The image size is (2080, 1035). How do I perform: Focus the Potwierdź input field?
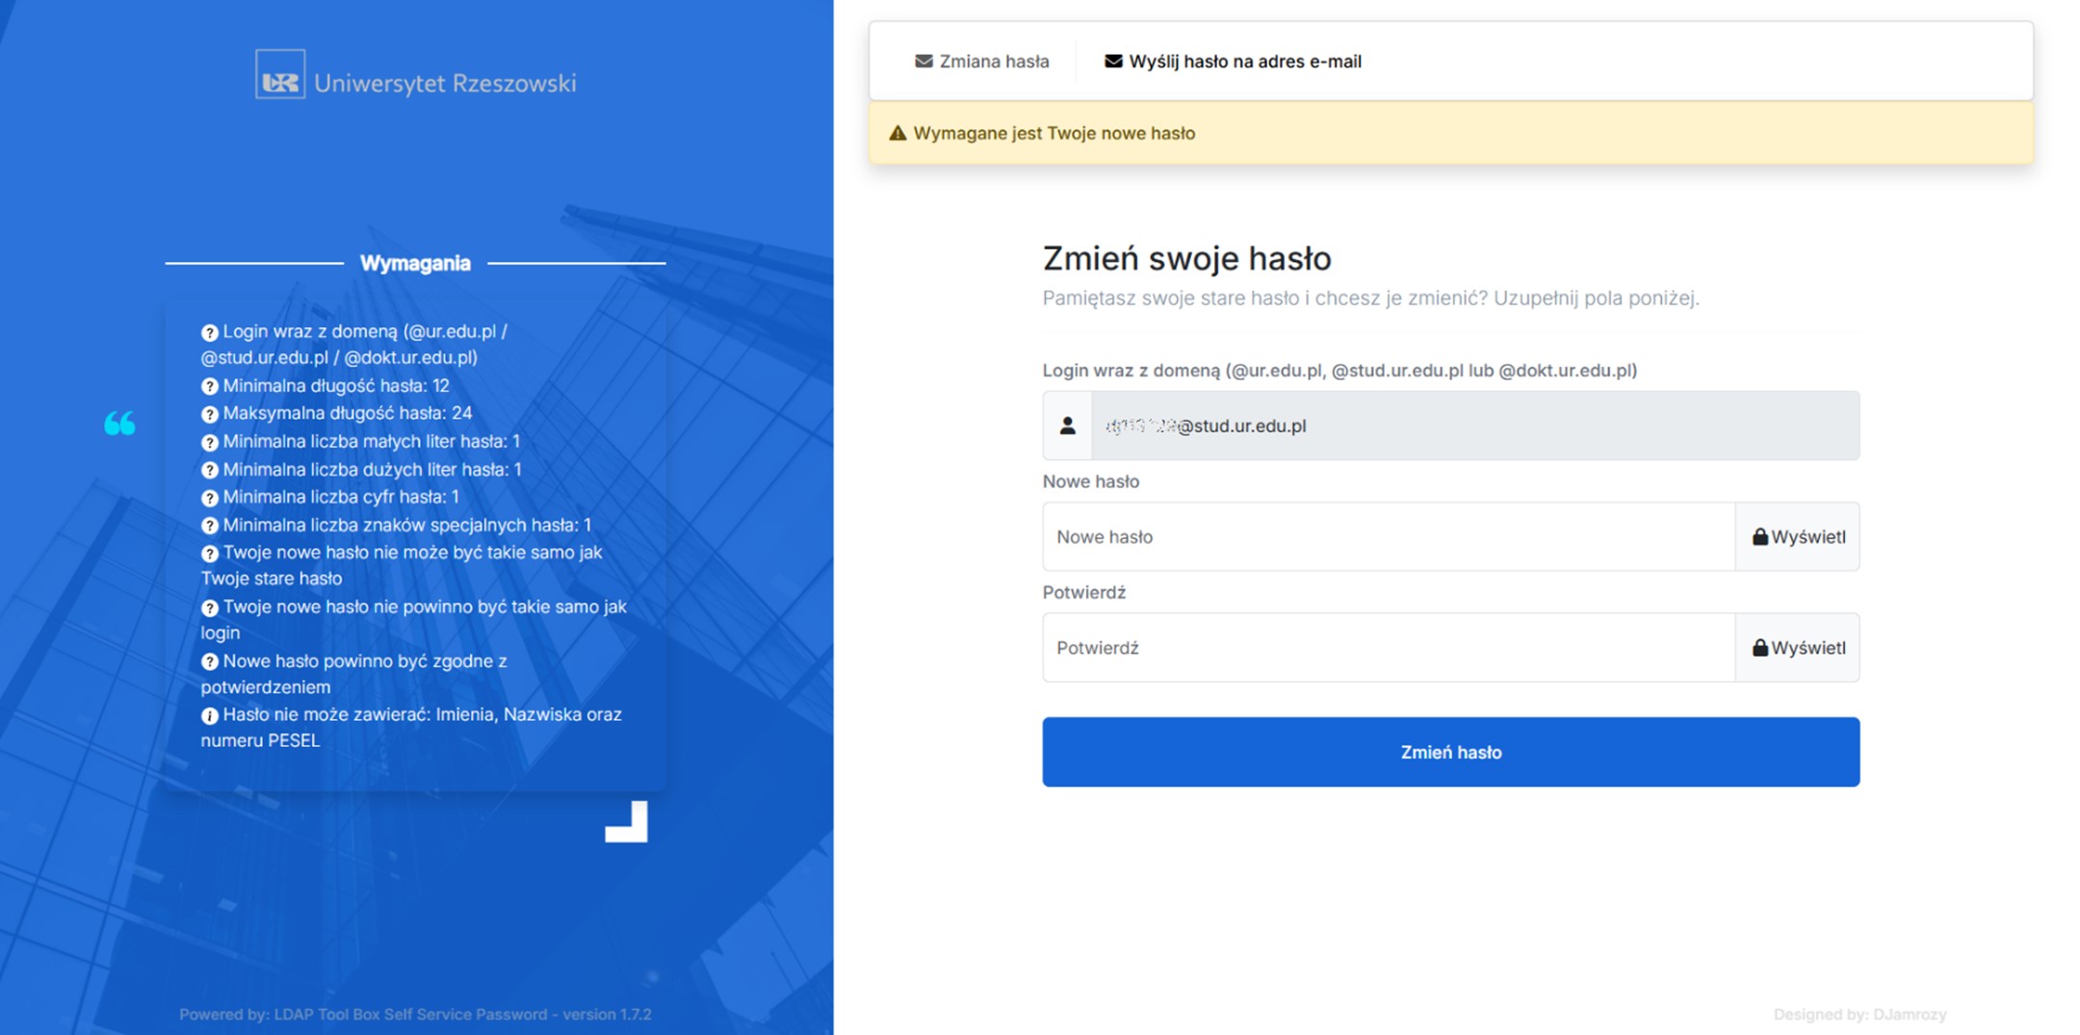click(1388, 648)
